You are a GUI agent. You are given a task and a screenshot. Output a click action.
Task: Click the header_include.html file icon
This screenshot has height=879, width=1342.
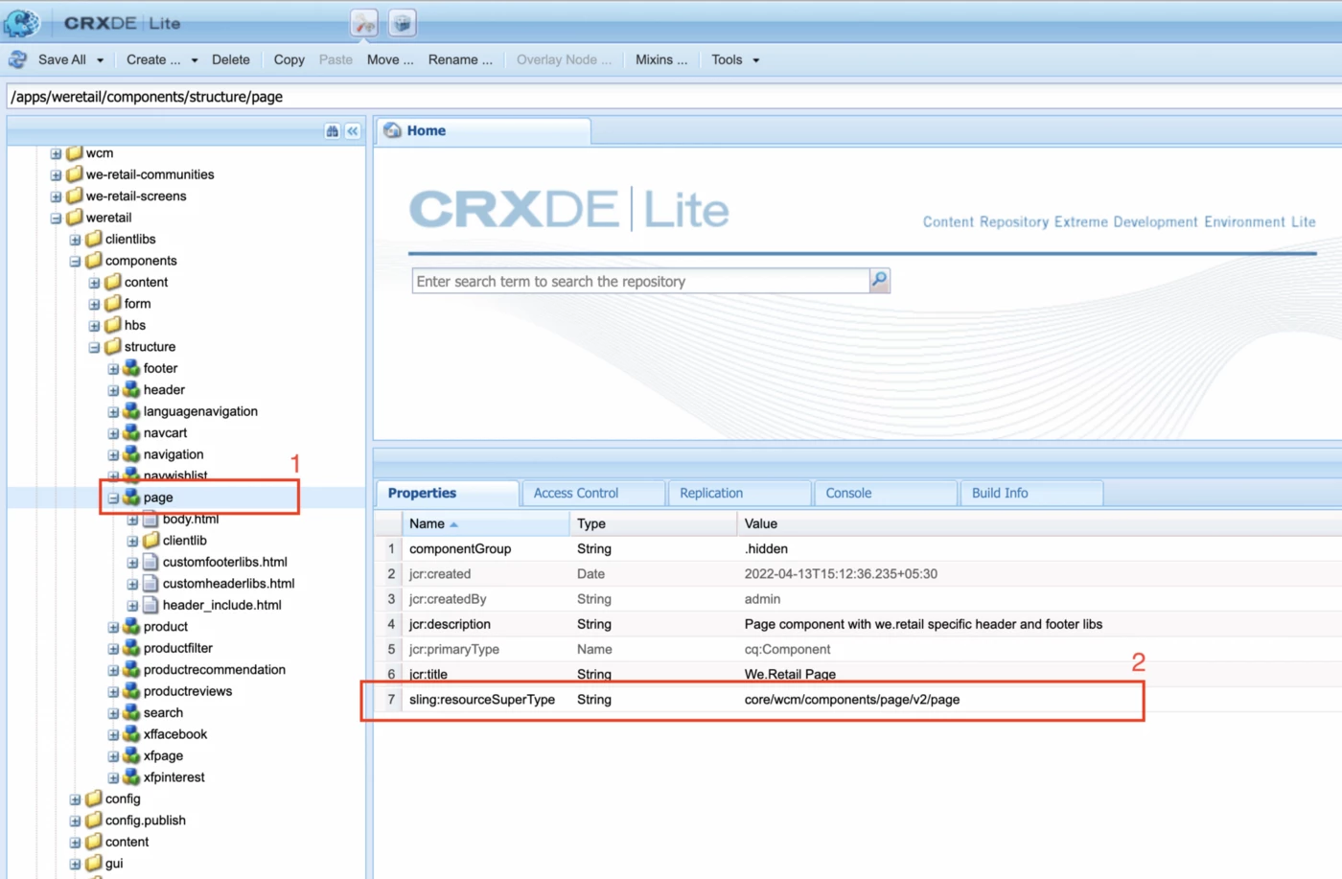coord(150,605)
